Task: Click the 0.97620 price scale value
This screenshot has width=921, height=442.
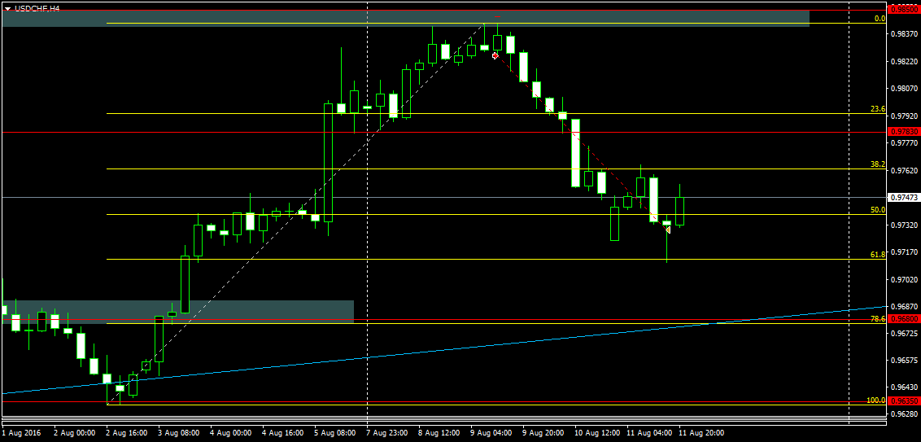Action: 905,170
